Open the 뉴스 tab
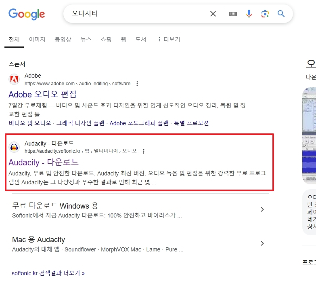The width and height of the screenshot is (316, 287). coord(86,39)
